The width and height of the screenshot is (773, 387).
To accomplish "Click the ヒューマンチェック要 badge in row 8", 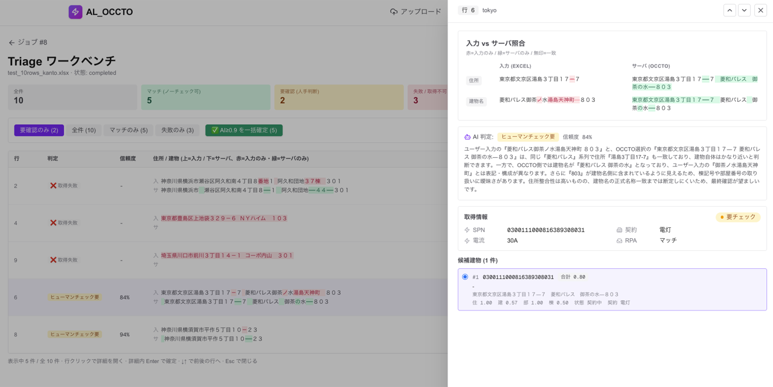I will (x=74, y=335).
